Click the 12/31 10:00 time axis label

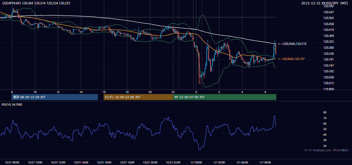click(x=35, y=163)
